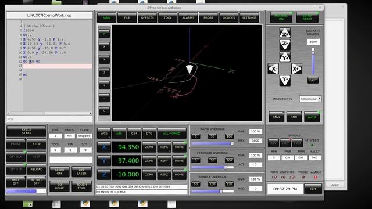Adjust the feedrate override slider
The image size is (372, 209).
tap(213, 167)
